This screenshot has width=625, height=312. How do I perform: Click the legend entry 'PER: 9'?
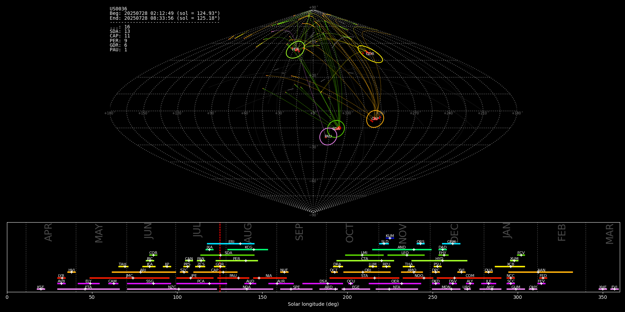click(118, 41)
